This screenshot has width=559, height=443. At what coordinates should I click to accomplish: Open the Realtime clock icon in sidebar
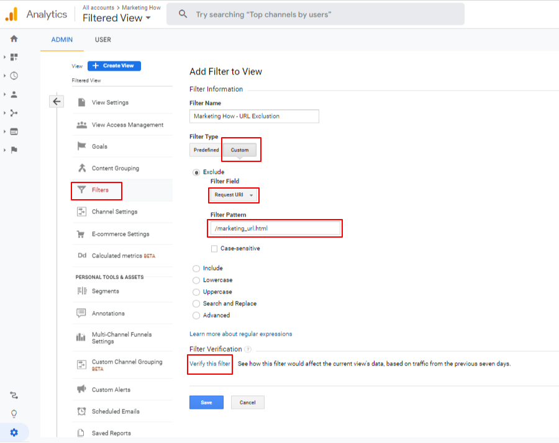(14, 76)
